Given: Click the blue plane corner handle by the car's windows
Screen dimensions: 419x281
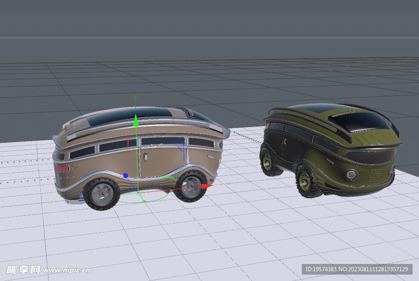Looking at the screenshot, I should point(182,146).
